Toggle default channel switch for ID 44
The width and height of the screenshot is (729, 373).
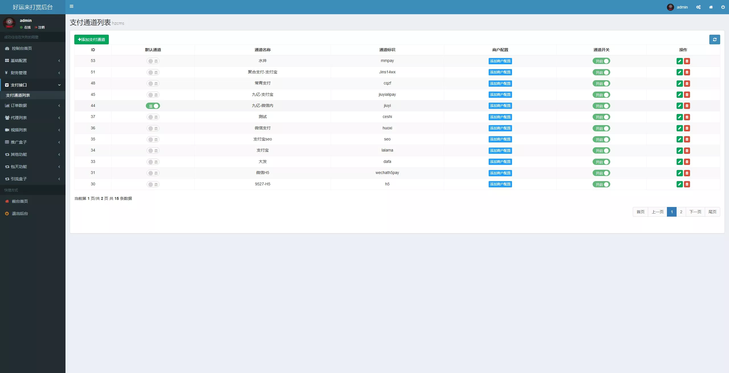pyautogui.click(x=153, y=106)
